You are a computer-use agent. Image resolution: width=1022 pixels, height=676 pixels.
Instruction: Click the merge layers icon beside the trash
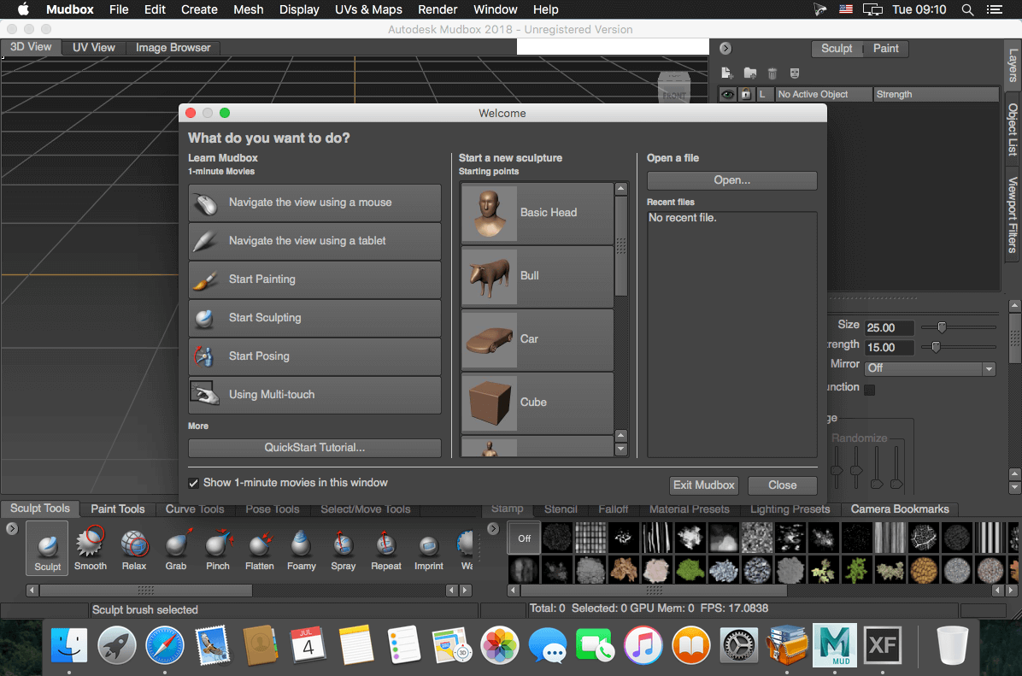pyautogui.click(x=795, y=73)
